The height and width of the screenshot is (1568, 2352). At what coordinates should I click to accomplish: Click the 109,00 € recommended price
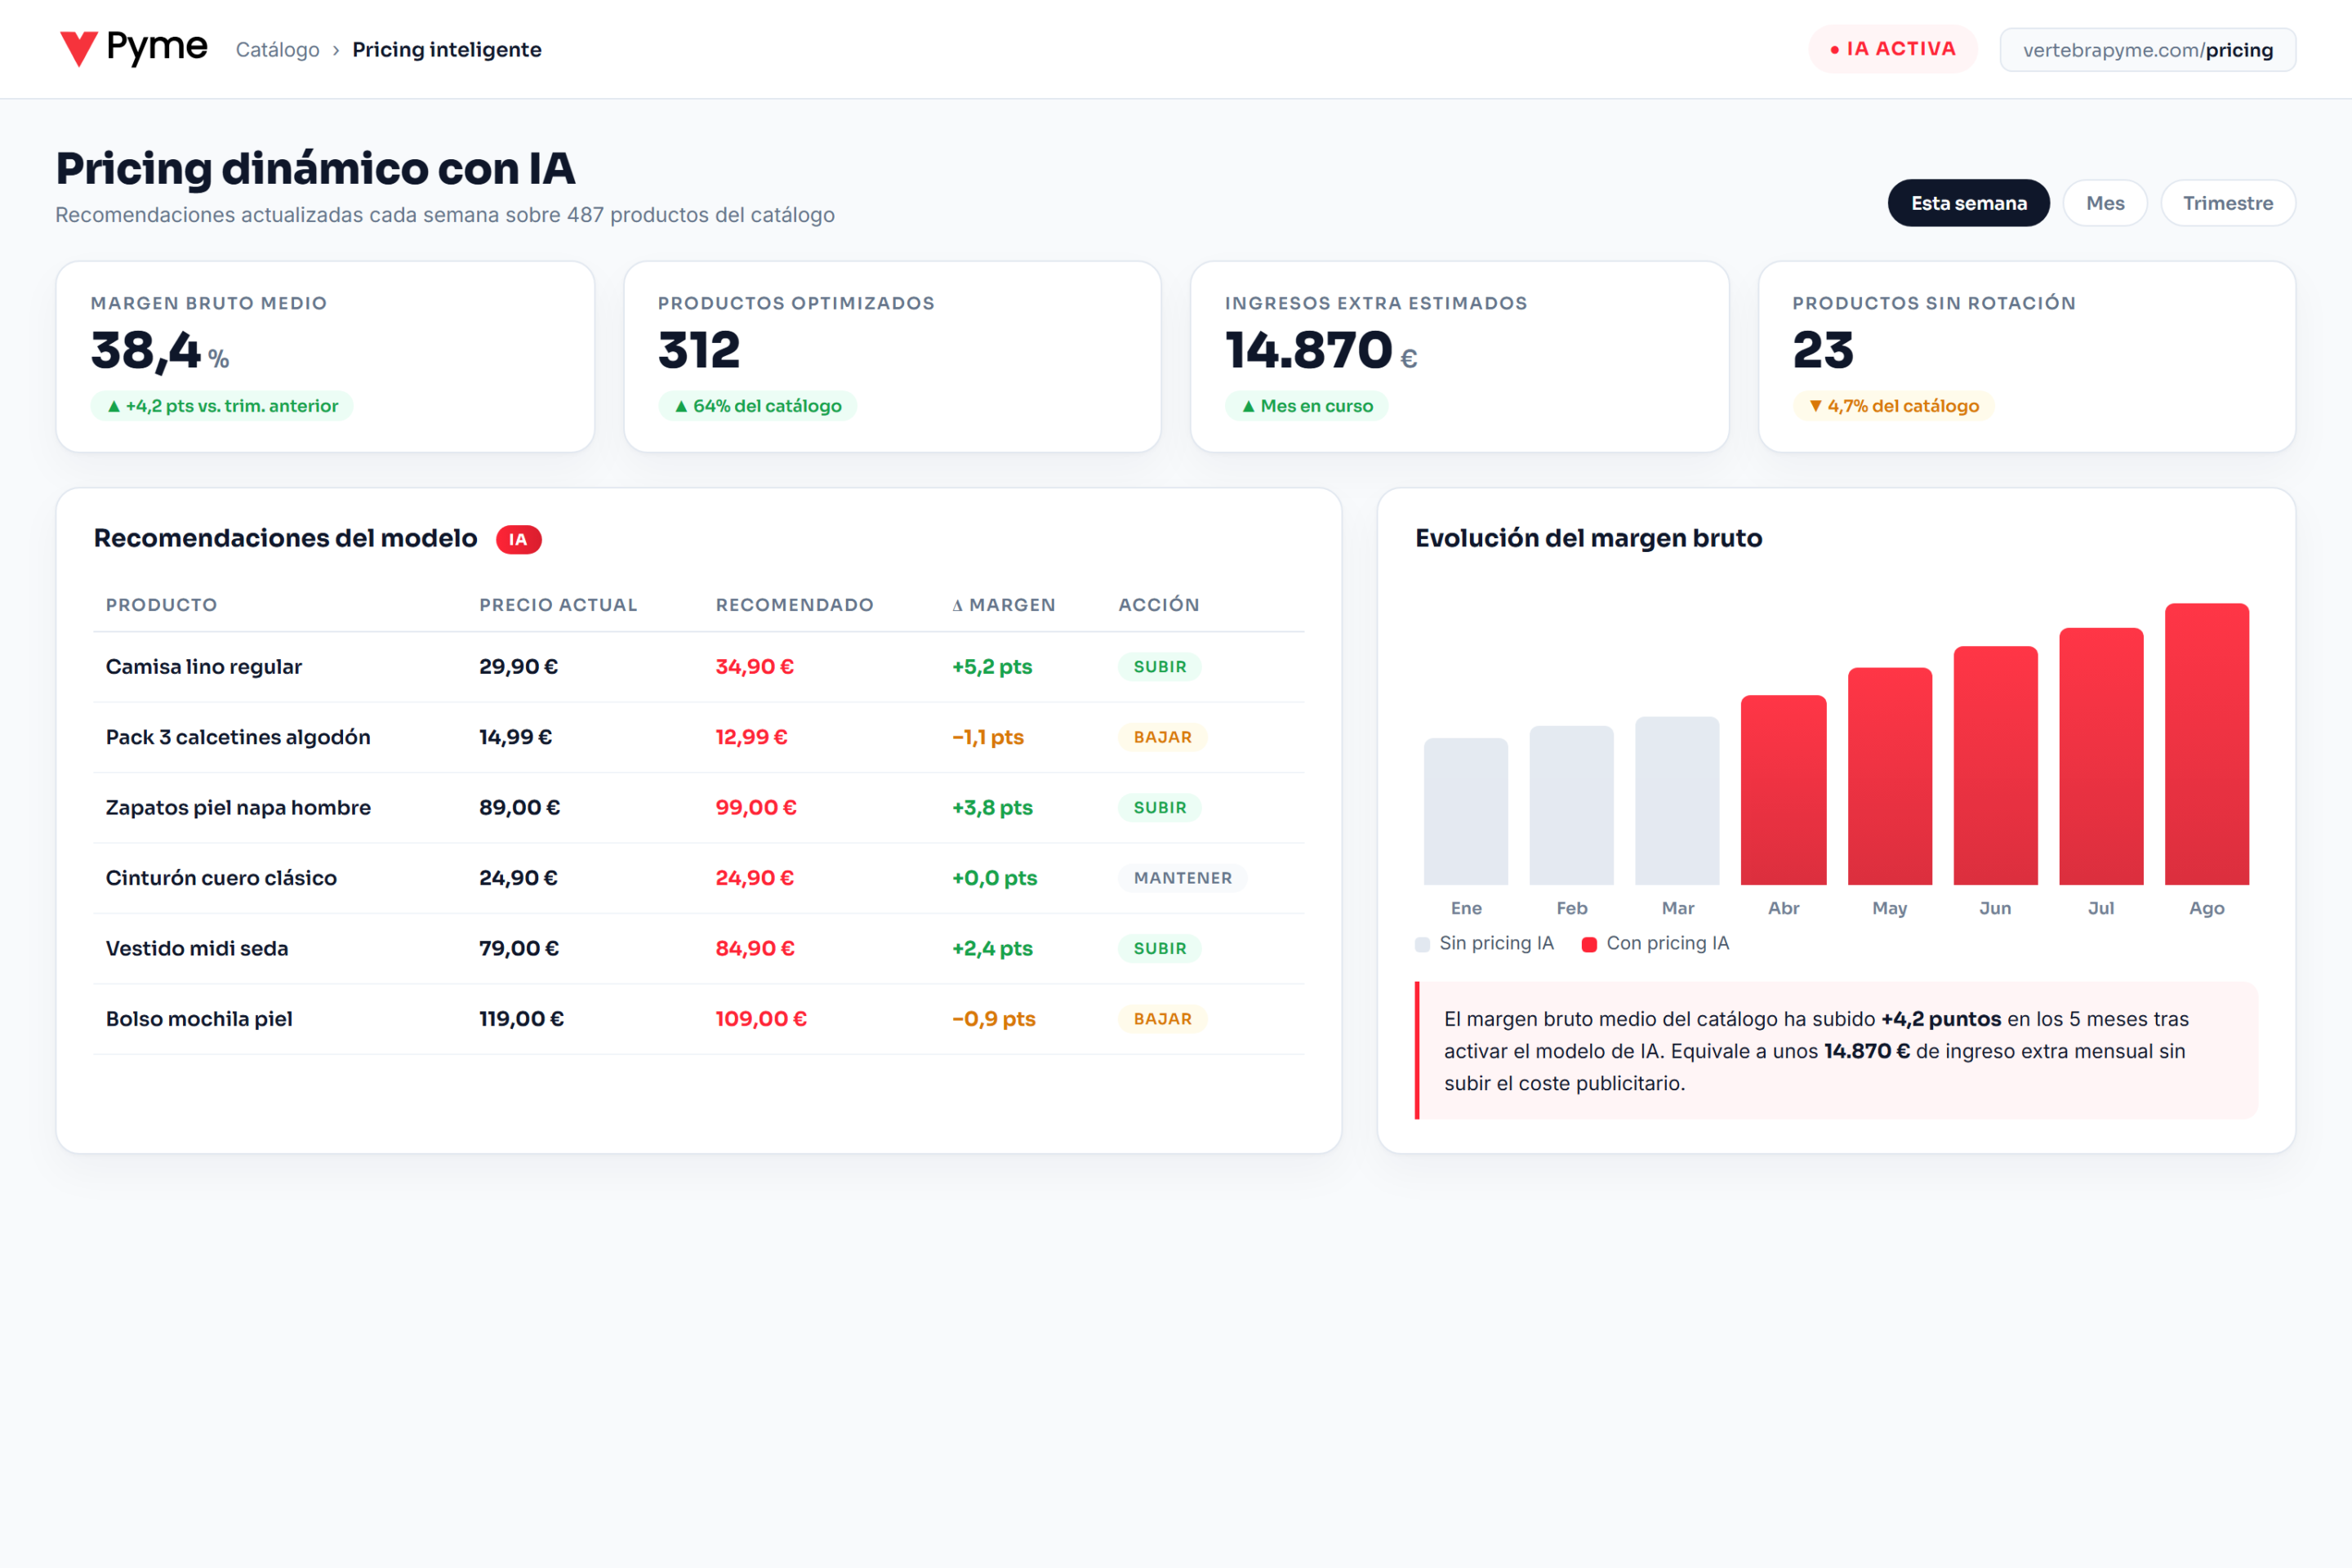pyautogui.click(x=761, y=1019)
